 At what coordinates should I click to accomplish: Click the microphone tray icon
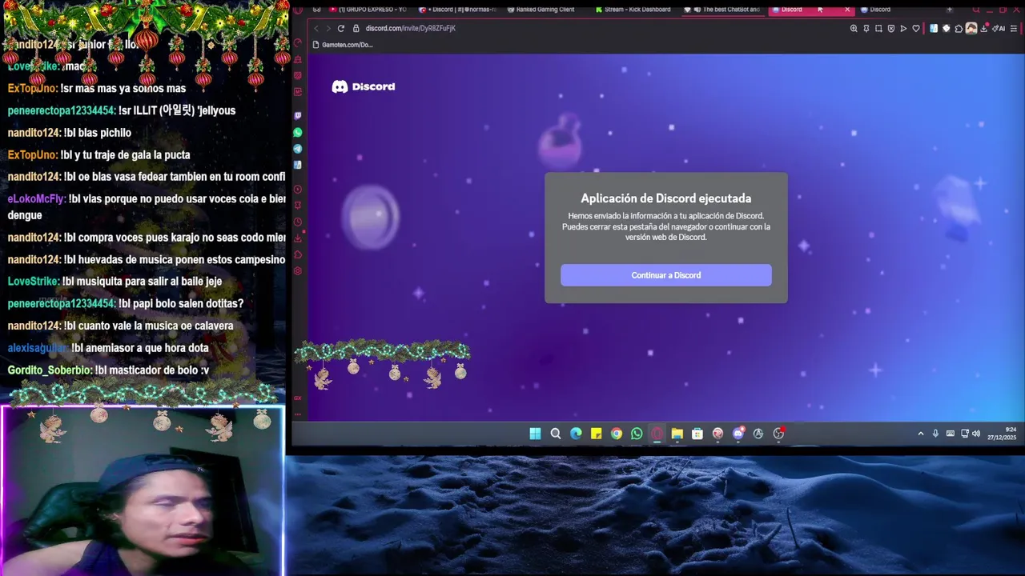(x=935, y=434)
